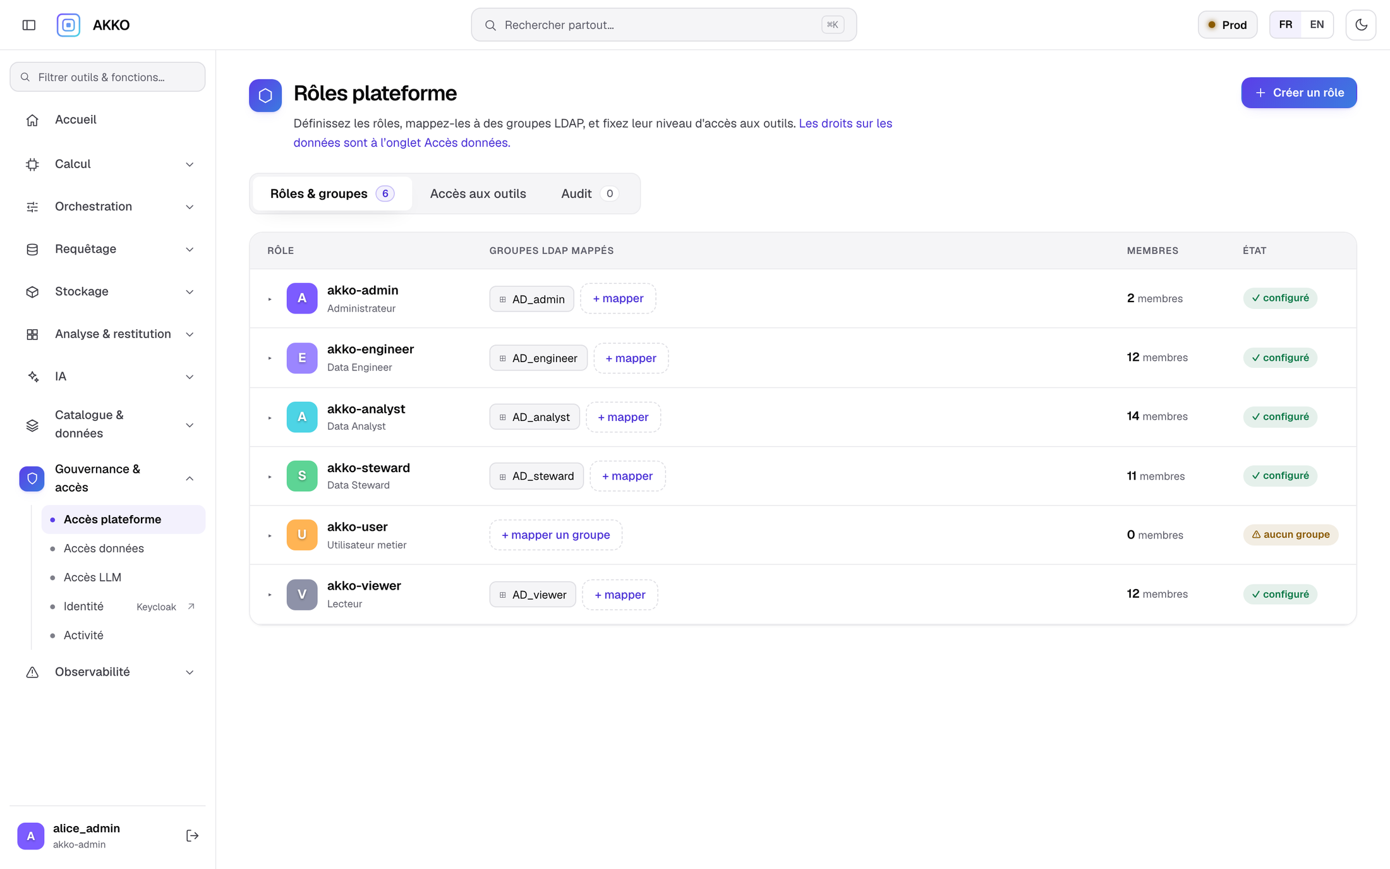Switch language to FR
This screenshot has width=1390, height=869.
click(1286, 25)
